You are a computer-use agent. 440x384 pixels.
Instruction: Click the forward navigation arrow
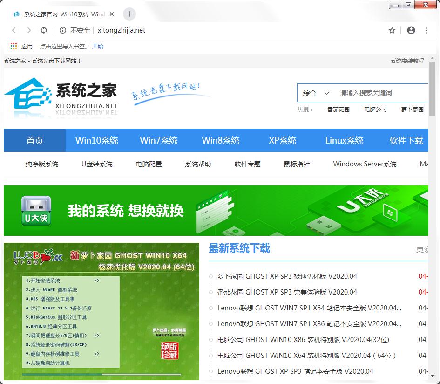point(29,30)
